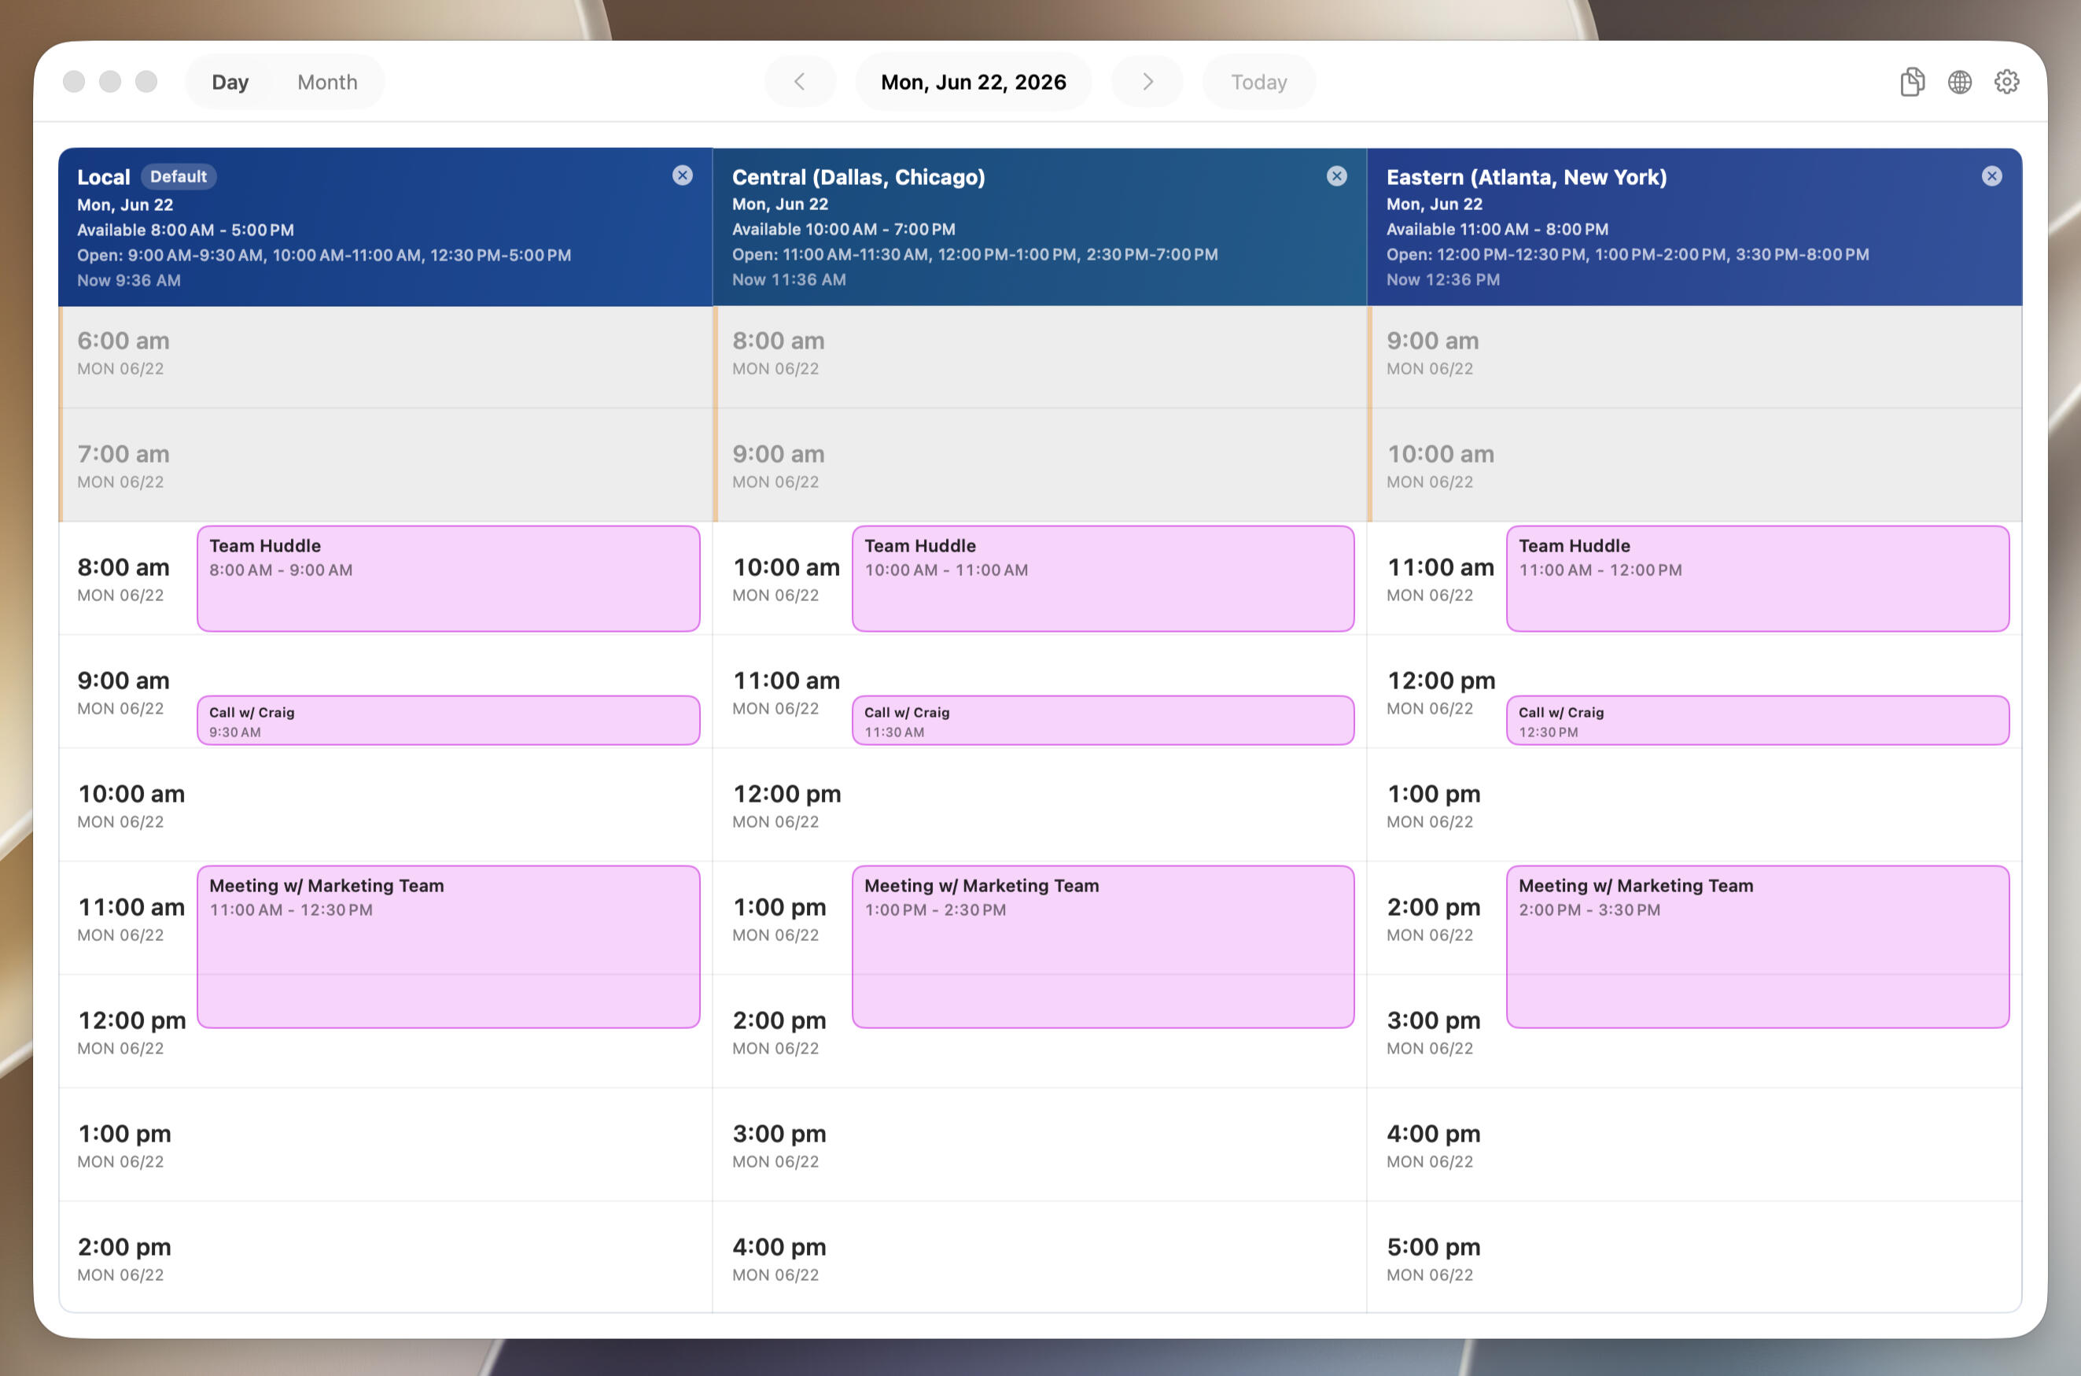The width and height of the screenshot is (2081, 1376).
Task: Click the copy availability icon in toolbar
Action: coord(1912,82)
